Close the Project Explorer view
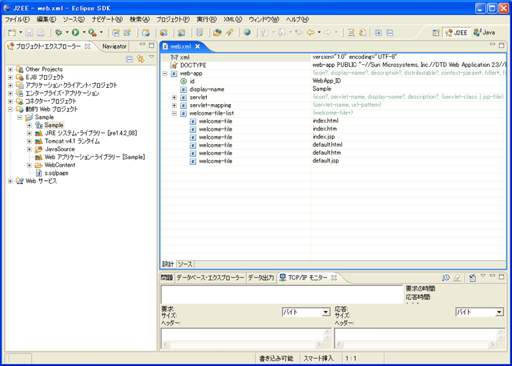The width and height of the screenshot is (512, 366). coord(87,46)
